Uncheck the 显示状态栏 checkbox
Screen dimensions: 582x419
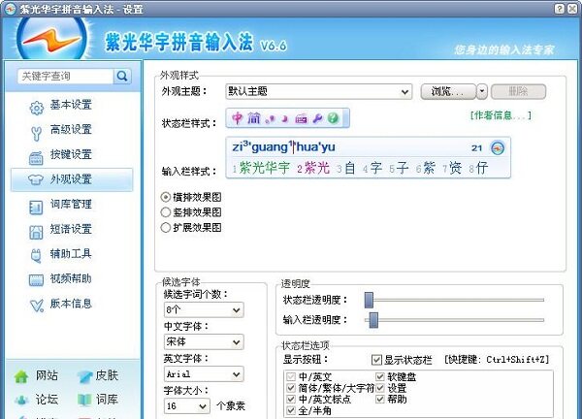pos(376,359)
